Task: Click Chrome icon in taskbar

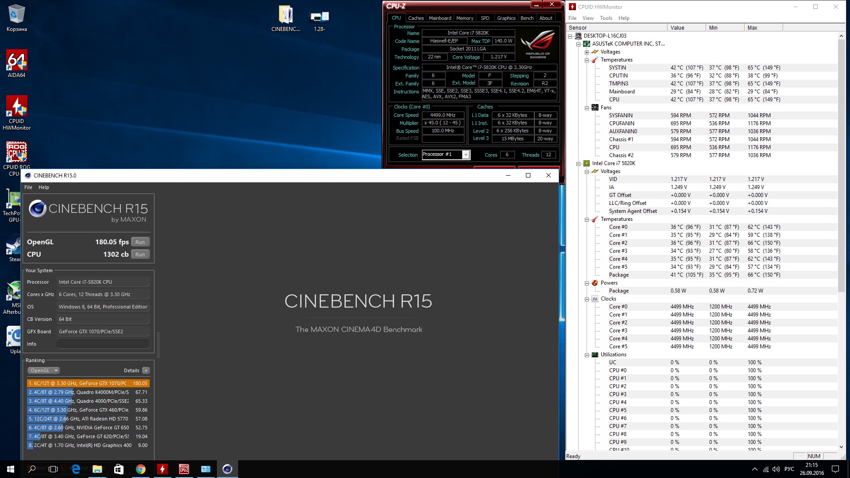Action: (141, 469)
